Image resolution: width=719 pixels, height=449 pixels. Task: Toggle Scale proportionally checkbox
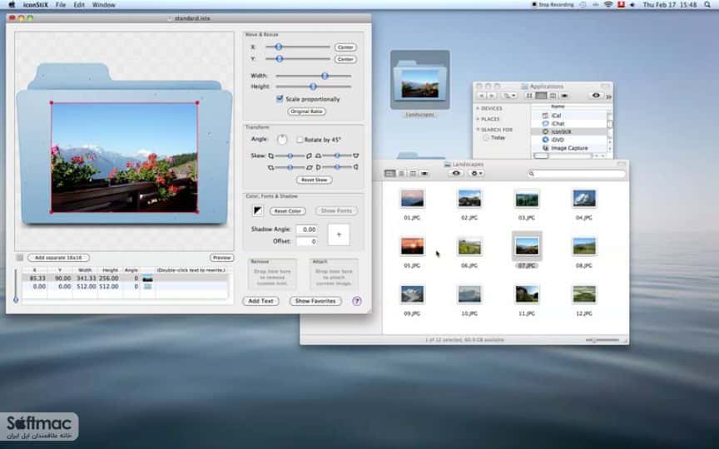tap(280, 98)
